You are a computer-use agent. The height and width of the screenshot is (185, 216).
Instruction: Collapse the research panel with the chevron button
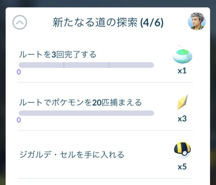(x=20, y=22)
